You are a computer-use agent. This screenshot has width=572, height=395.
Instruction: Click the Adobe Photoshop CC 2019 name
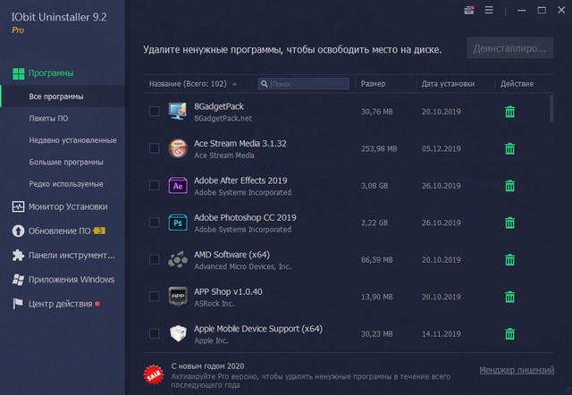tap(245, 218)
